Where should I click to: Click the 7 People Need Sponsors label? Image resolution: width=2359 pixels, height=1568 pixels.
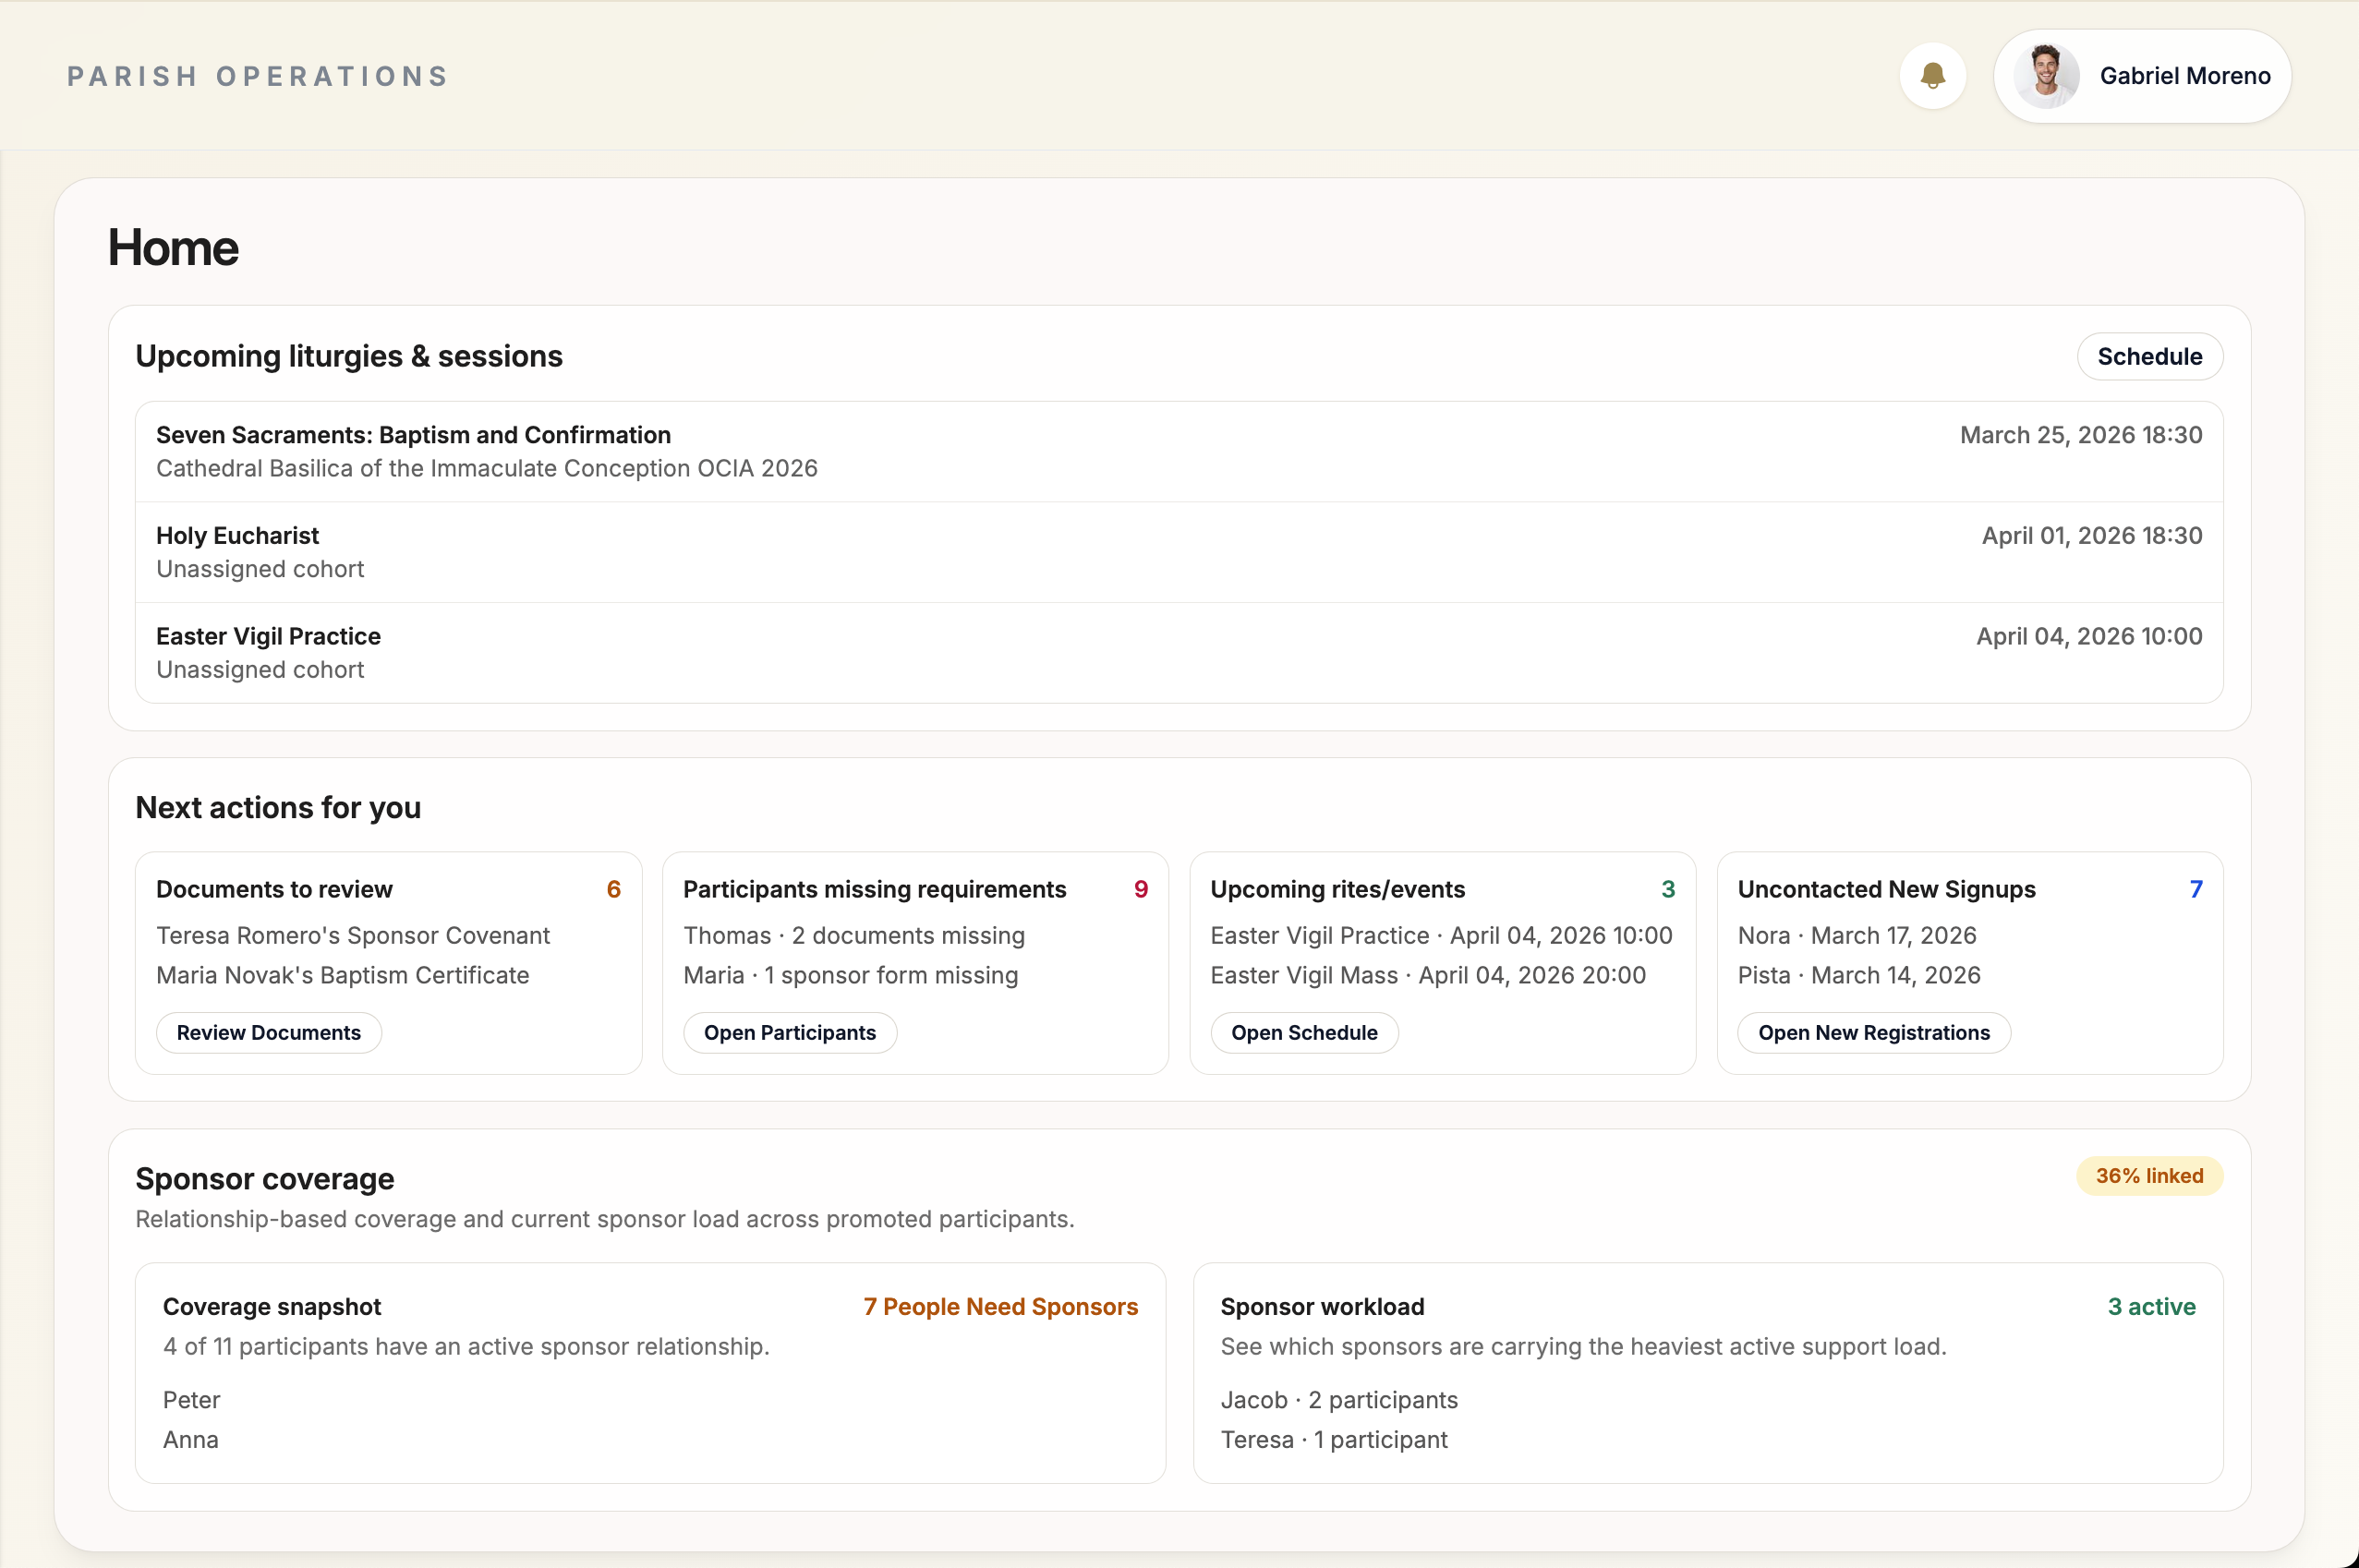[x=1000, y=1307]
